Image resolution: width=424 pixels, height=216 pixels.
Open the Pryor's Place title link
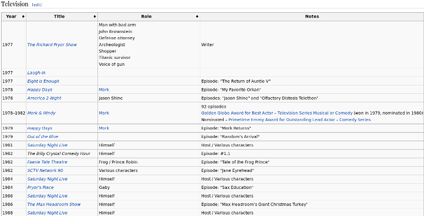click(x=40, y=187)
